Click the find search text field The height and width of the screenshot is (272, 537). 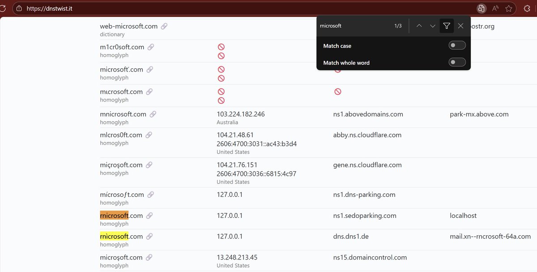click(354, 26)
